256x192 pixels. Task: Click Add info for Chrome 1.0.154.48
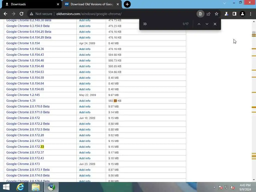click(85, 66)
